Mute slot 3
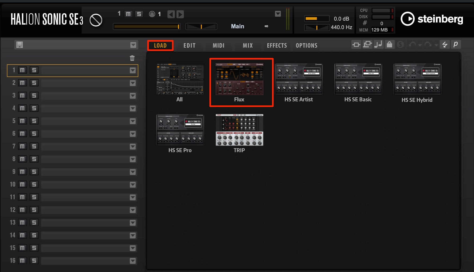Image resolution: width=474 pixels, height=272 pixels. pyautogui.click(x=23, y=96)
